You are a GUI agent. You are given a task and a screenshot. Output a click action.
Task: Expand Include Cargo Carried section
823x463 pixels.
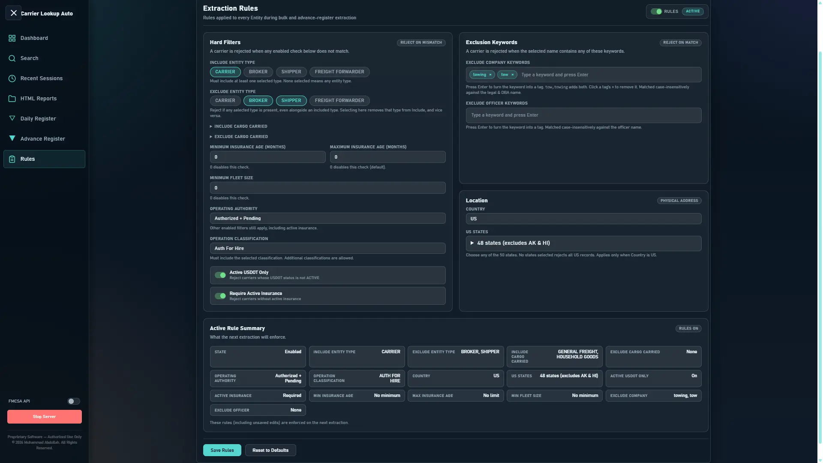[239, 126]
